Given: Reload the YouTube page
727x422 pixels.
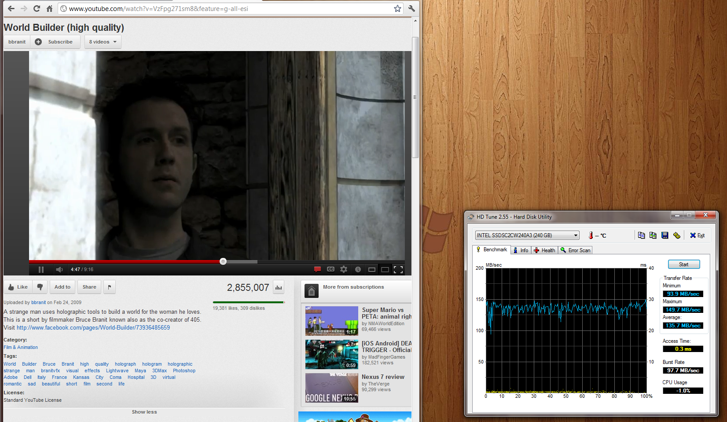Looking at the screenshot, I should (x=37, y=8).
